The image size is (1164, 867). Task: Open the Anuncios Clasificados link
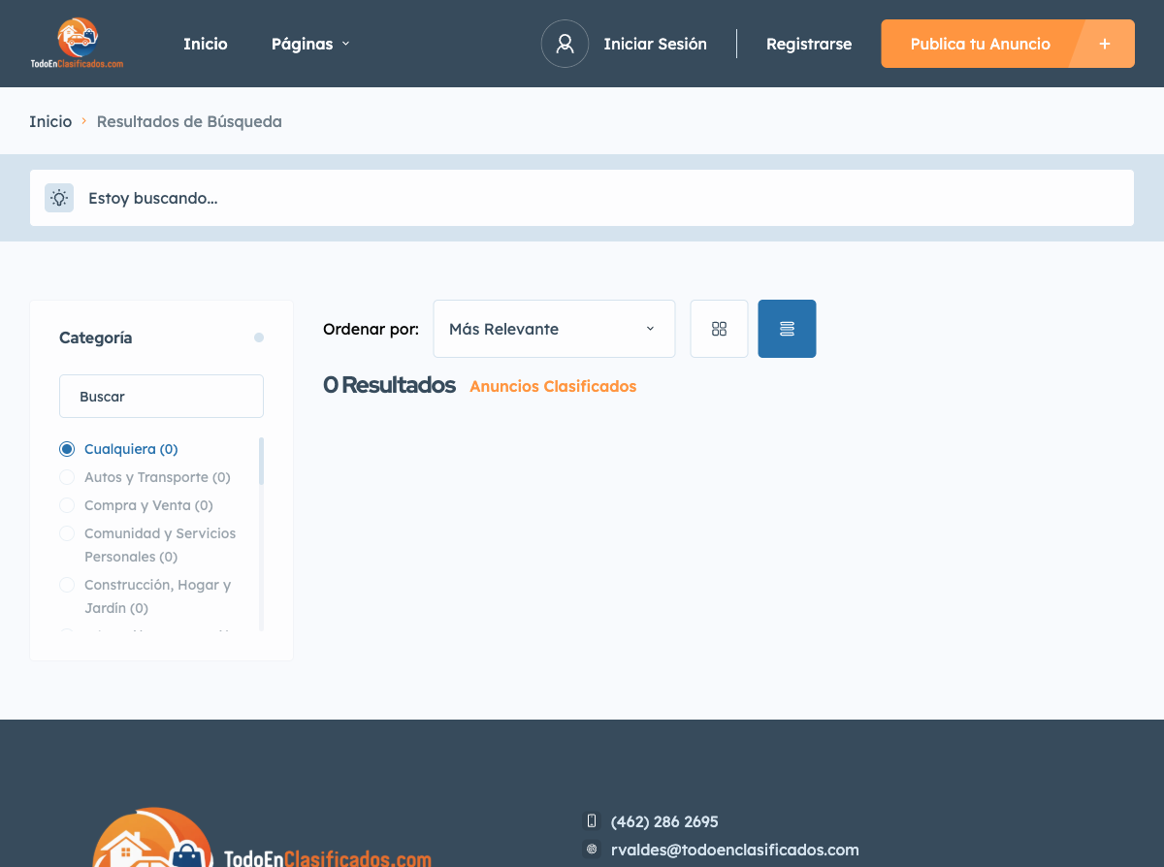(x=552, y=386)
